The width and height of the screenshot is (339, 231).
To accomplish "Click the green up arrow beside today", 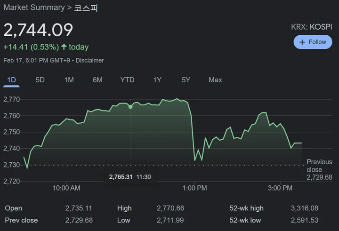I will pos(64,47).
